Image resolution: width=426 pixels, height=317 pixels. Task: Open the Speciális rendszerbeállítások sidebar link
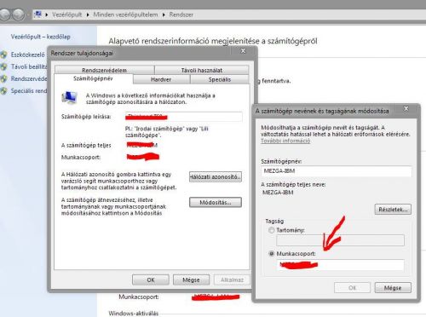[x=29, y=91]
